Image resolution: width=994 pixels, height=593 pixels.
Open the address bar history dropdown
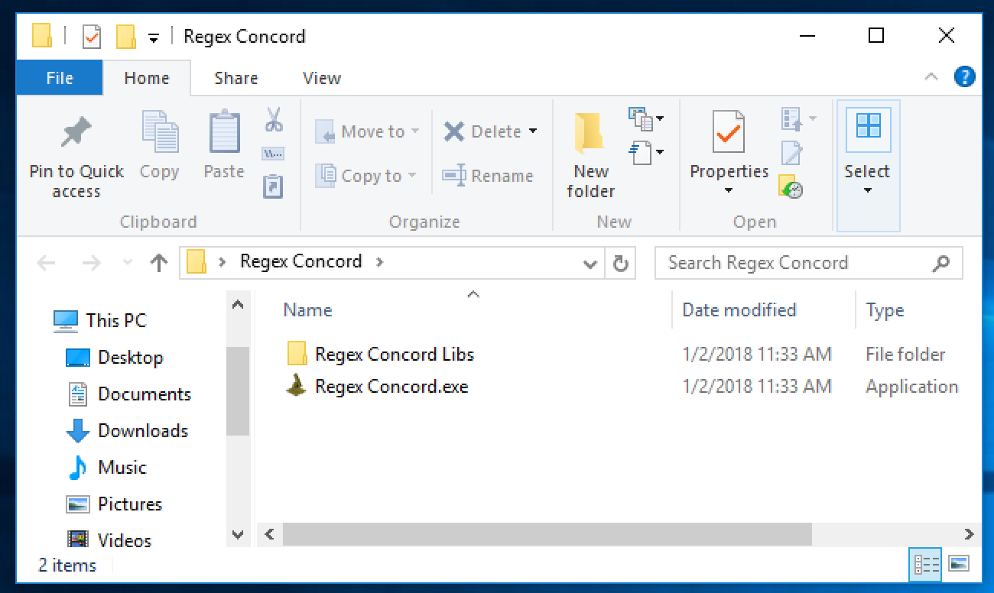point(590,264)
